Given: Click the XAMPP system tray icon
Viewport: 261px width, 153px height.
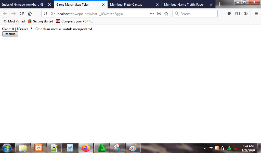Looking at the screenshot, I should click(217, 148).
